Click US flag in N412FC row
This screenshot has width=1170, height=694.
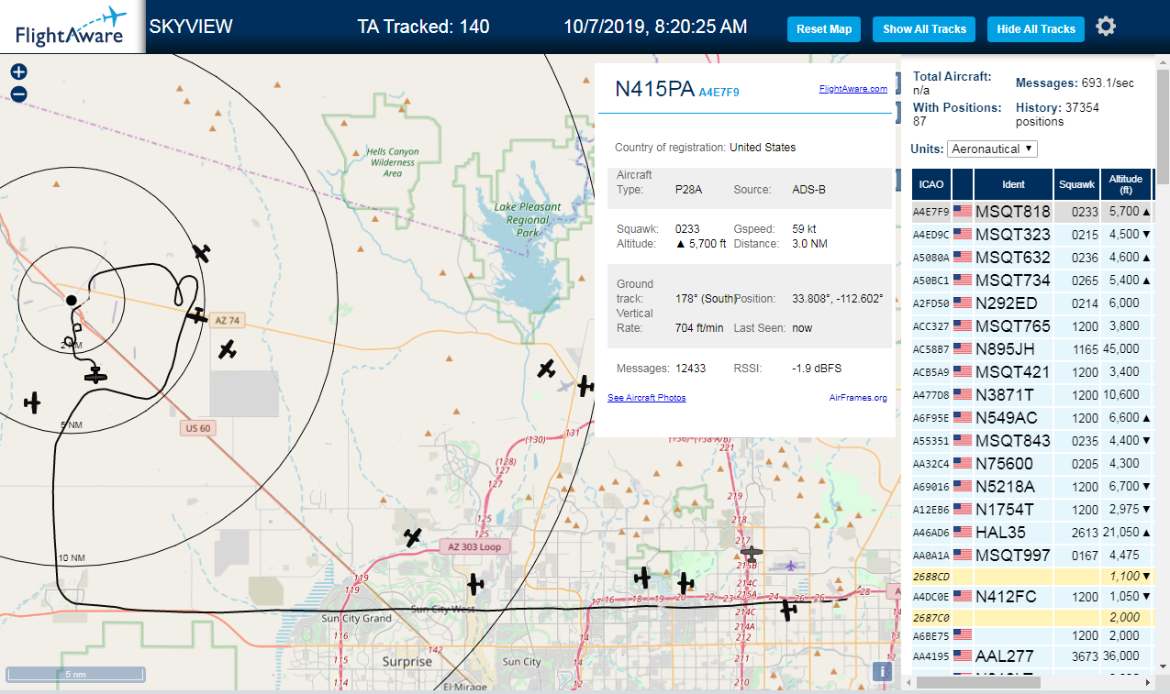(963, 596)
